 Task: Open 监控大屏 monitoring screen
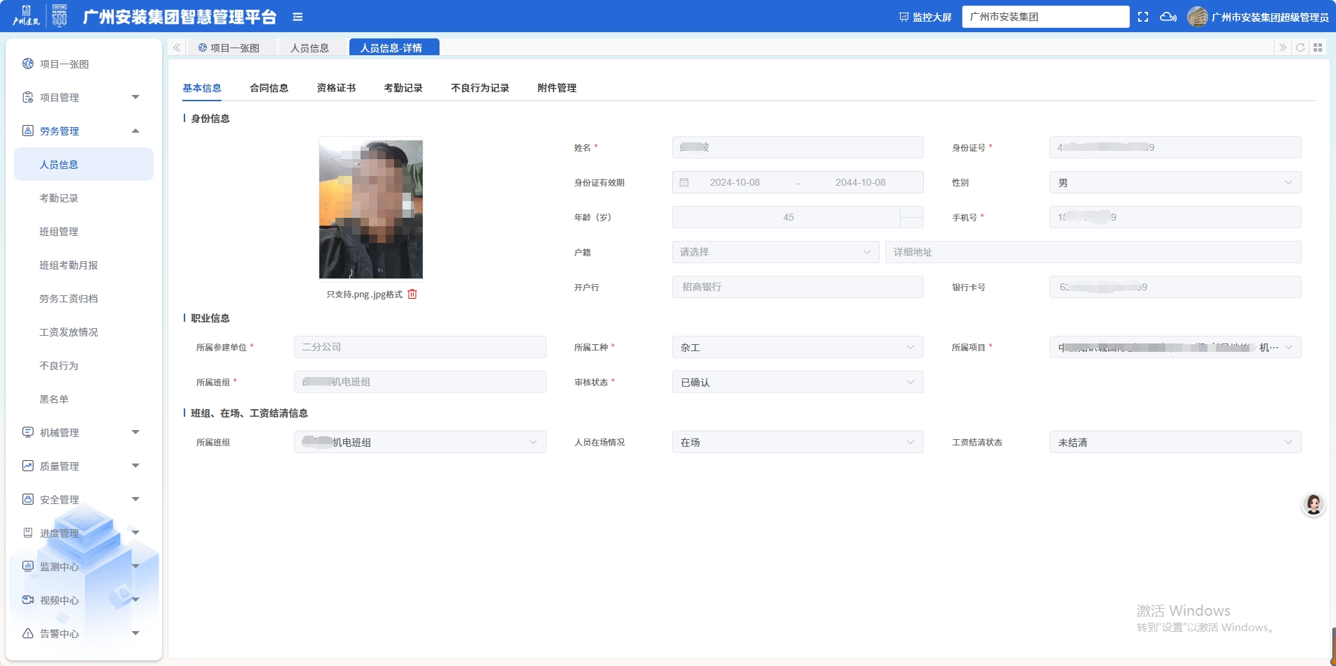tap(925, 17)
